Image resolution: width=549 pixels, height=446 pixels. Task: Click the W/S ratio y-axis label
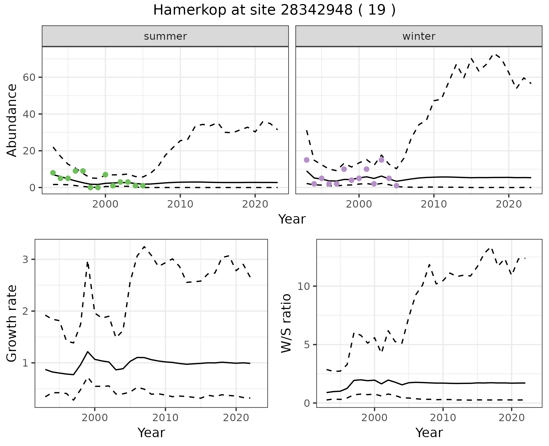[286, 323]
